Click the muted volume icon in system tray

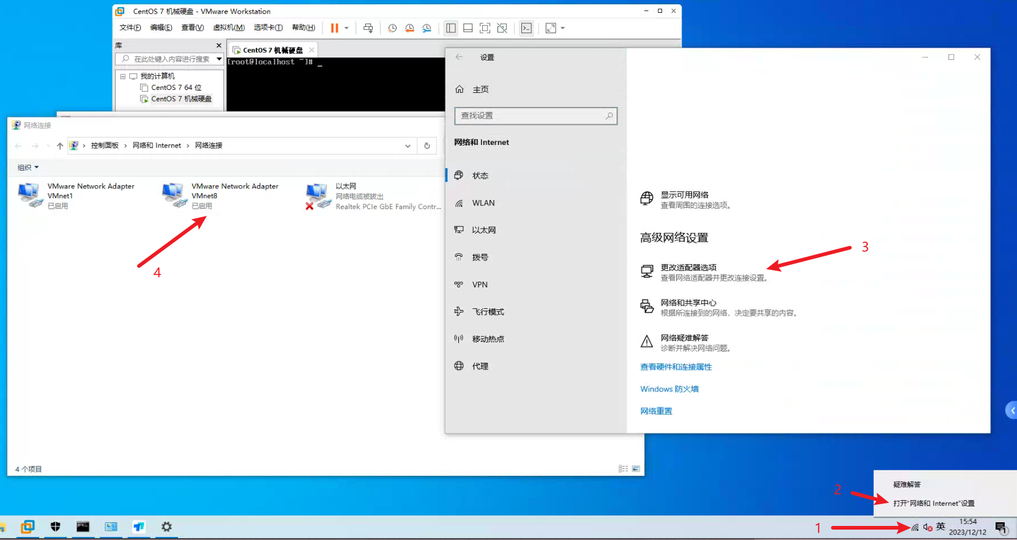coord(928,527)
